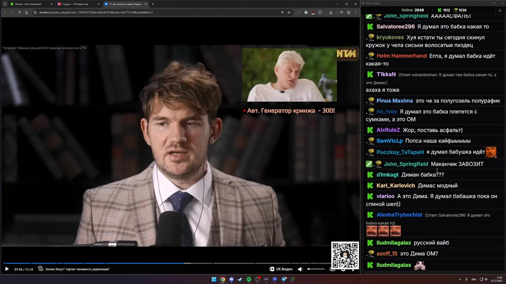Click viarioo username in chat

tap(385, 196)
